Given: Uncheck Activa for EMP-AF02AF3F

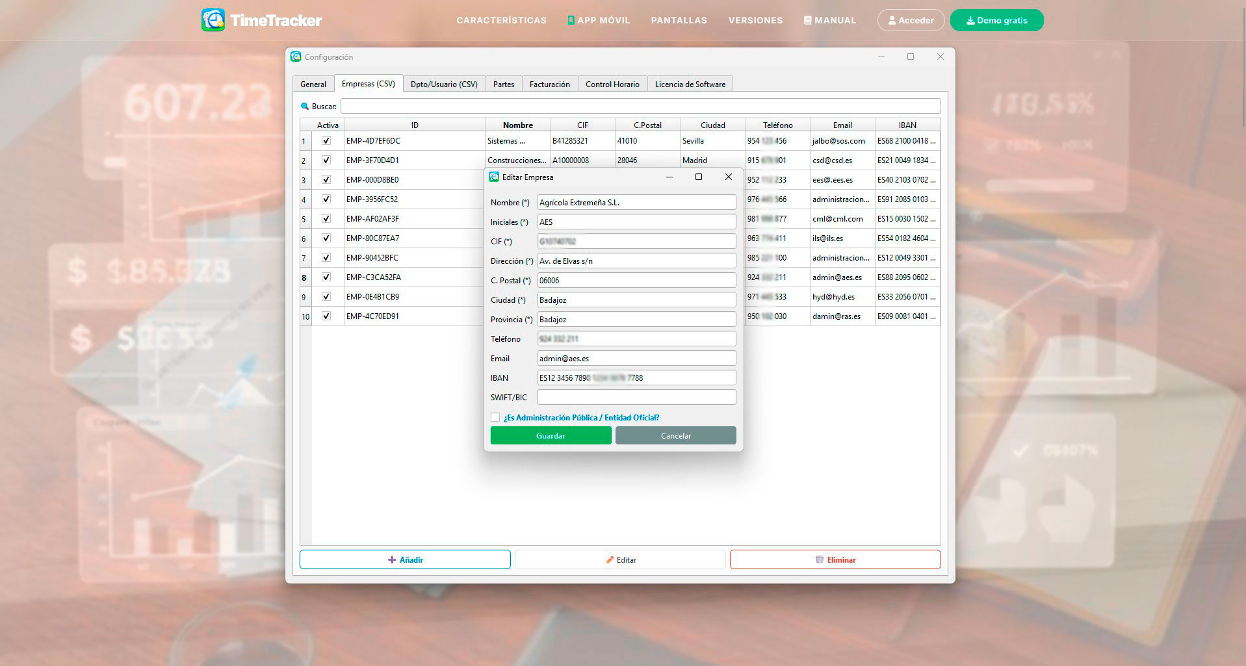Looking at the screenshot, I should (326, 218).
